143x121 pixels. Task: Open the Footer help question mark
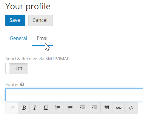(x=22, y=85)
